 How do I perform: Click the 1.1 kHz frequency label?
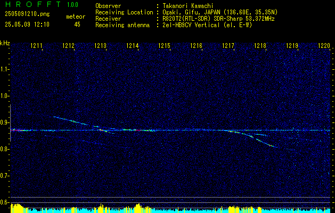tap(5, 69)
